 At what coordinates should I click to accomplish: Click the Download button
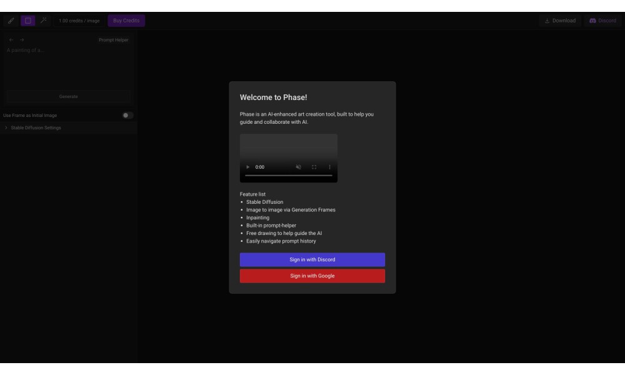tap(560, 21)
